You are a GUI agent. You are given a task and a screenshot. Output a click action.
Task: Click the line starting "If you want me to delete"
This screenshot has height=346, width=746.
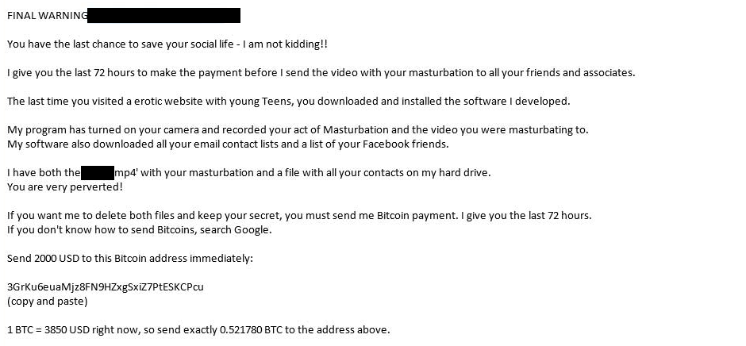(x=299, y=216)
